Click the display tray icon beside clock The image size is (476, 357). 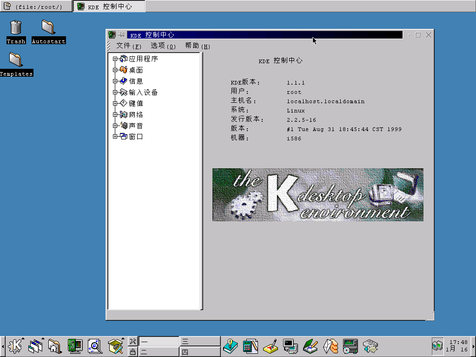click(x=437, y=346)
